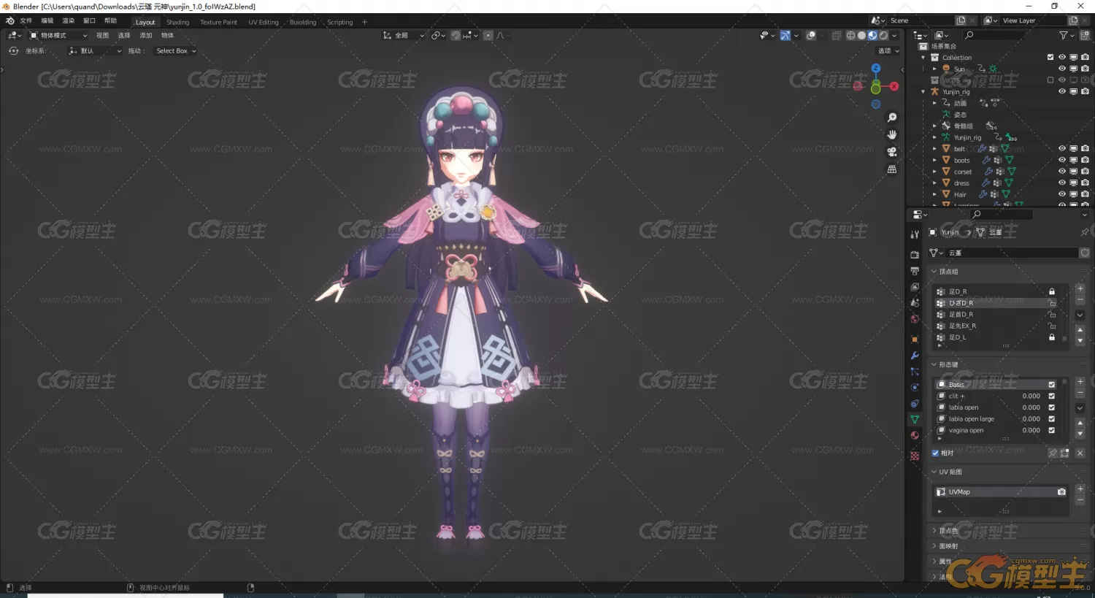Add vertex group with plus button
The width and height of the screenshot is (1095, 598).
(1080, 288)
